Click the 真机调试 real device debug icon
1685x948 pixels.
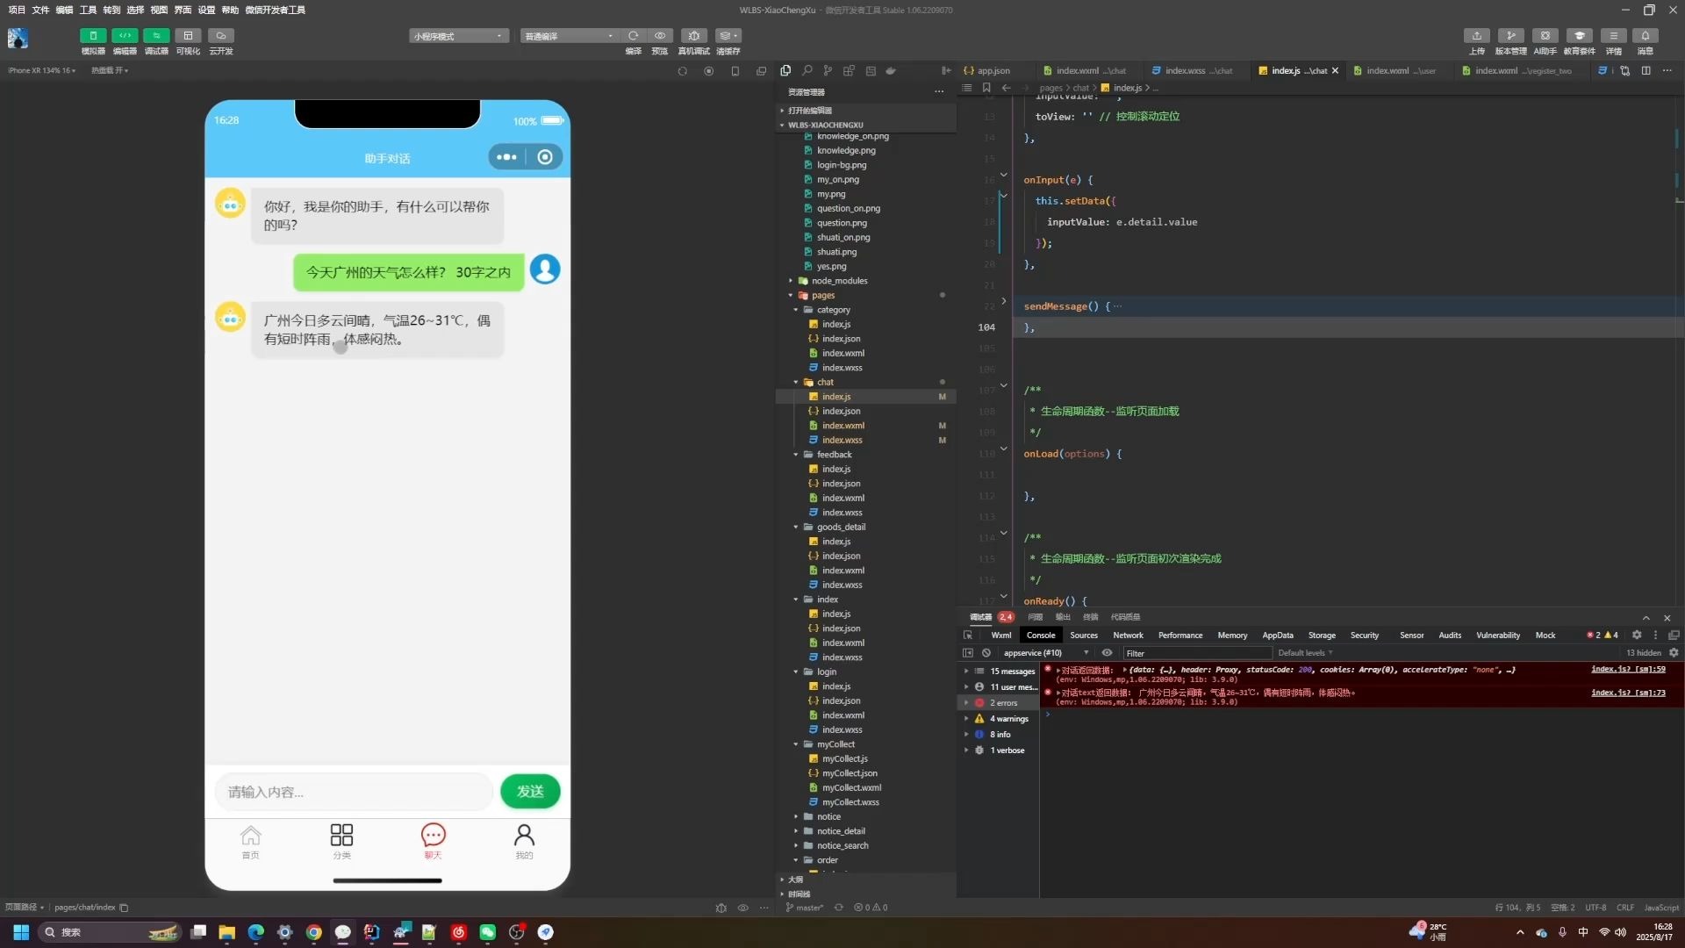click(x=694, y=36)
